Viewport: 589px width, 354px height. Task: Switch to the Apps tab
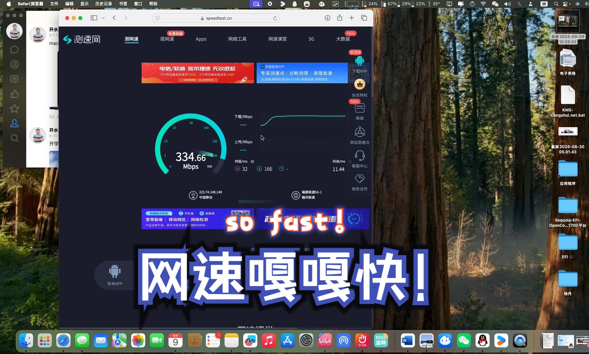201,39
